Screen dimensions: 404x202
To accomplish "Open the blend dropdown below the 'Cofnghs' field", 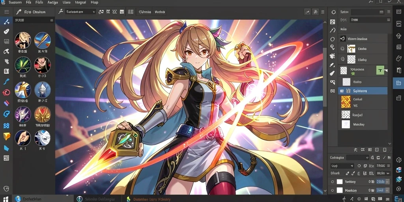I will point(342,166).
